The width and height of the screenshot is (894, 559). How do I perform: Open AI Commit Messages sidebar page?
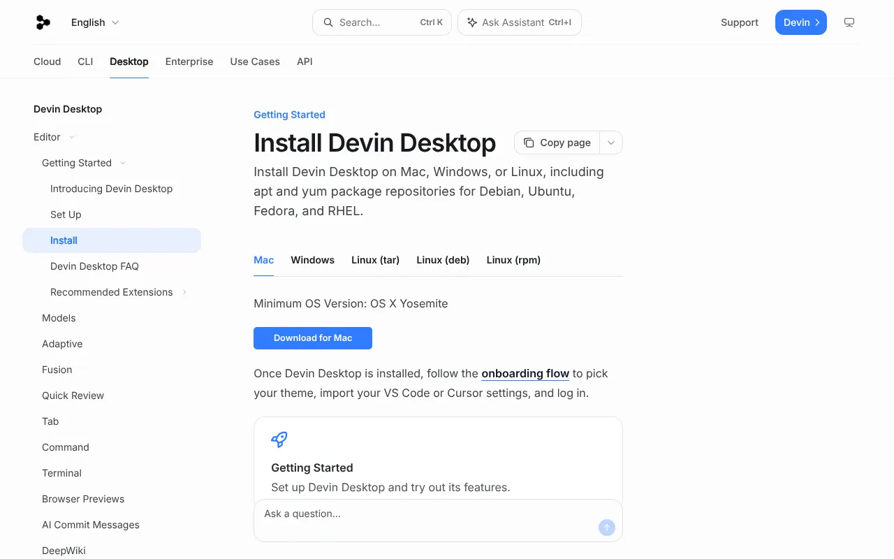click(x=91, y=525)
